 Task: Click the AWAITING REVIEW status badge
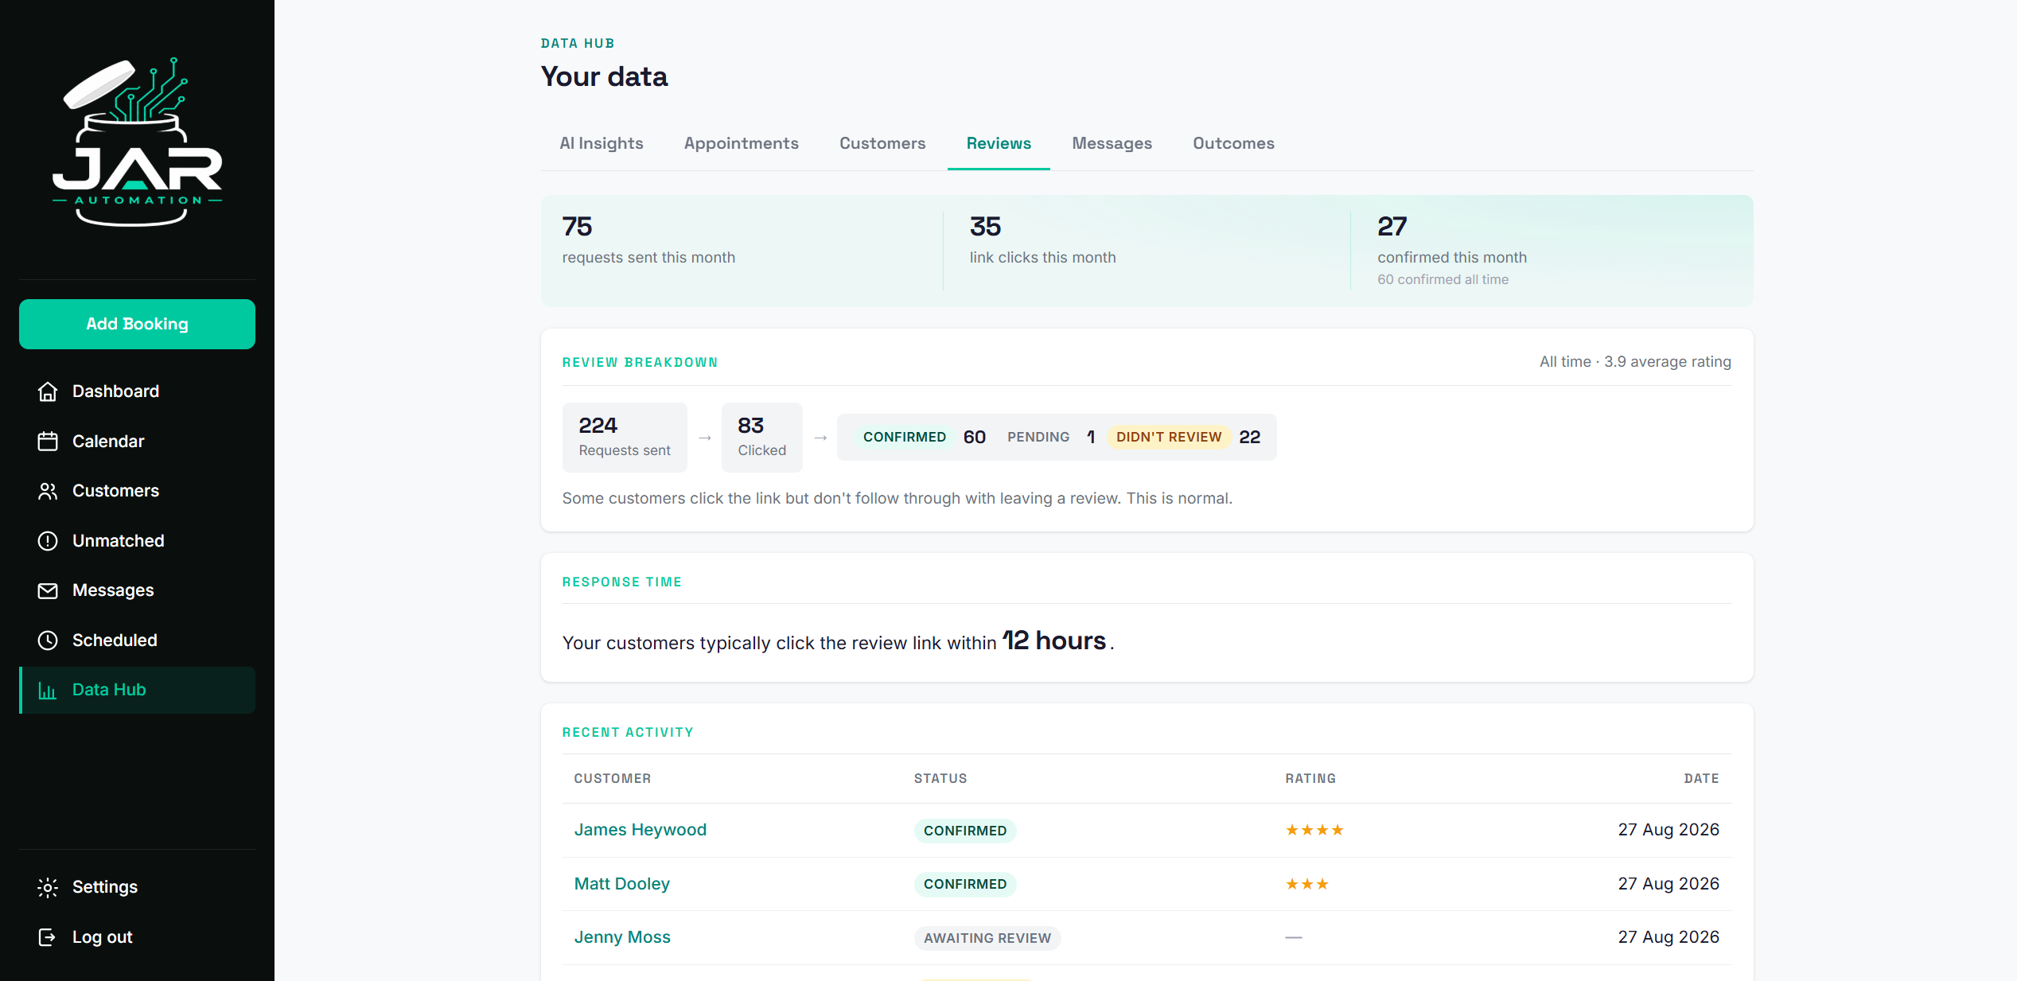987,938
